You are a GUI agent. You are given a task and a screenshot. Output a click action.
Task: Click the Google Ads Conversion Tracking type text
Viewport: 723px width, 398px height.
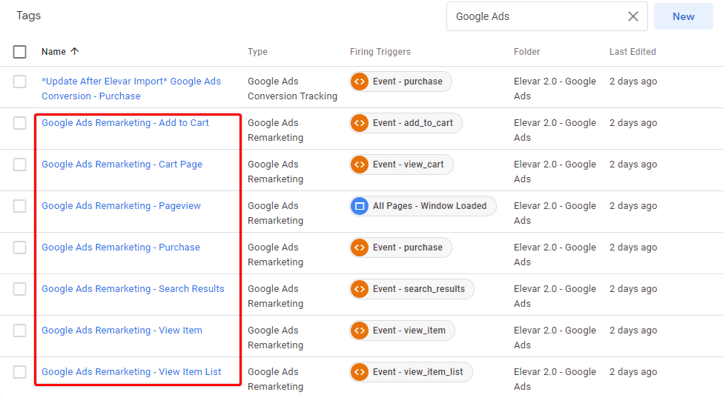tap(292, 88)
